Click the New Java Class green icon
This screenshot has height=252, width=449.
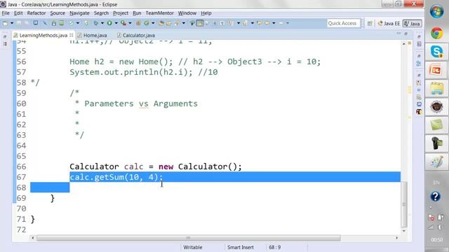point(147,23)
